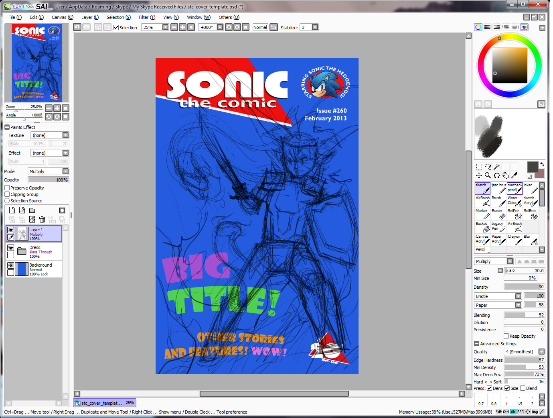
Task: Select the Selection Source radio button
Action: (x=7, y=201)
